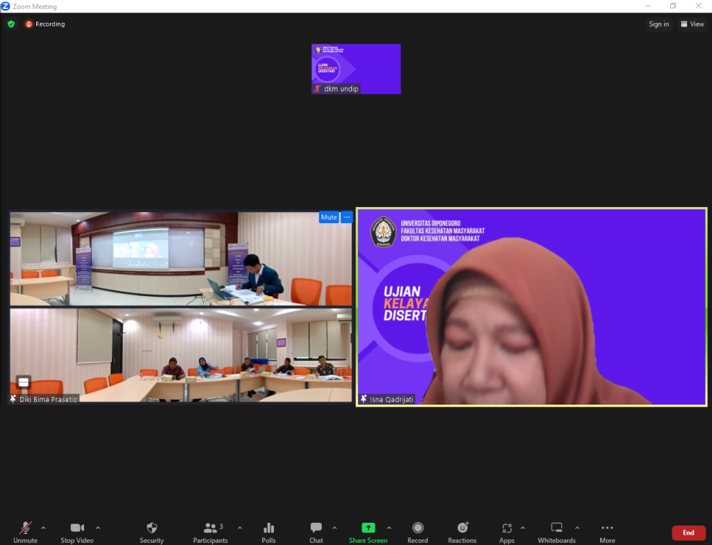
Task: Open the View layout menu
Action: (693, 24)
